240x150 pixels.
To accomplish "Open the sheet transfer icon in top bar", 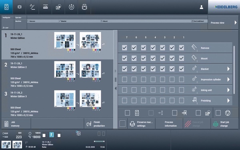I will [84, 7].
